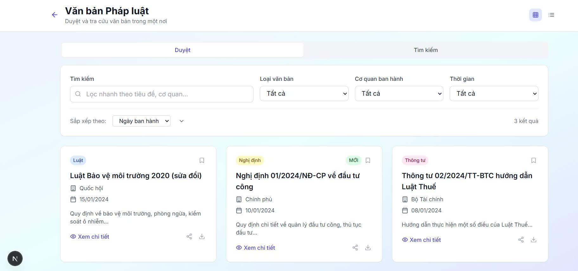Bookmark Thông tư 02/2024/TT-BTC card
This screenshot has height=271, width=578.
[533, 160]
